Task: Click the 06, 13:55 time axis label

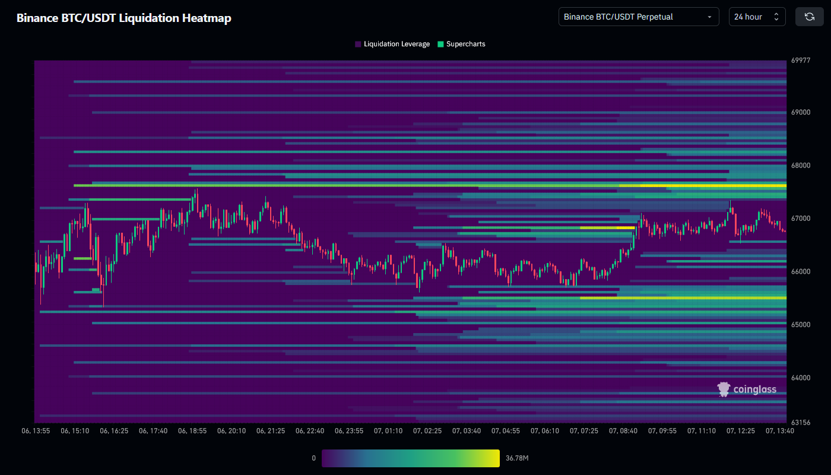Action: 36,431
